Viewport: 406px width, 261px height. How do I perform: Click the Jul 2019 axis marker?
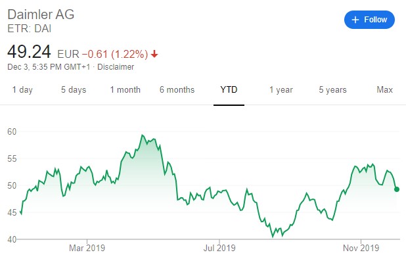pyautogui.click(x=219, y=248)
